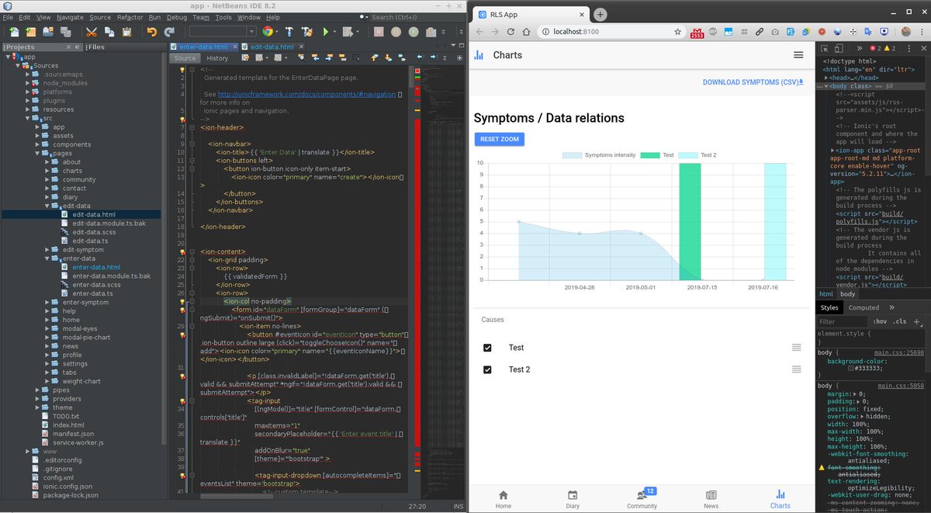Screen dimensions: 931x513
Task: Open the Navigate menu in NetBeans
Action: click(70, 17)
